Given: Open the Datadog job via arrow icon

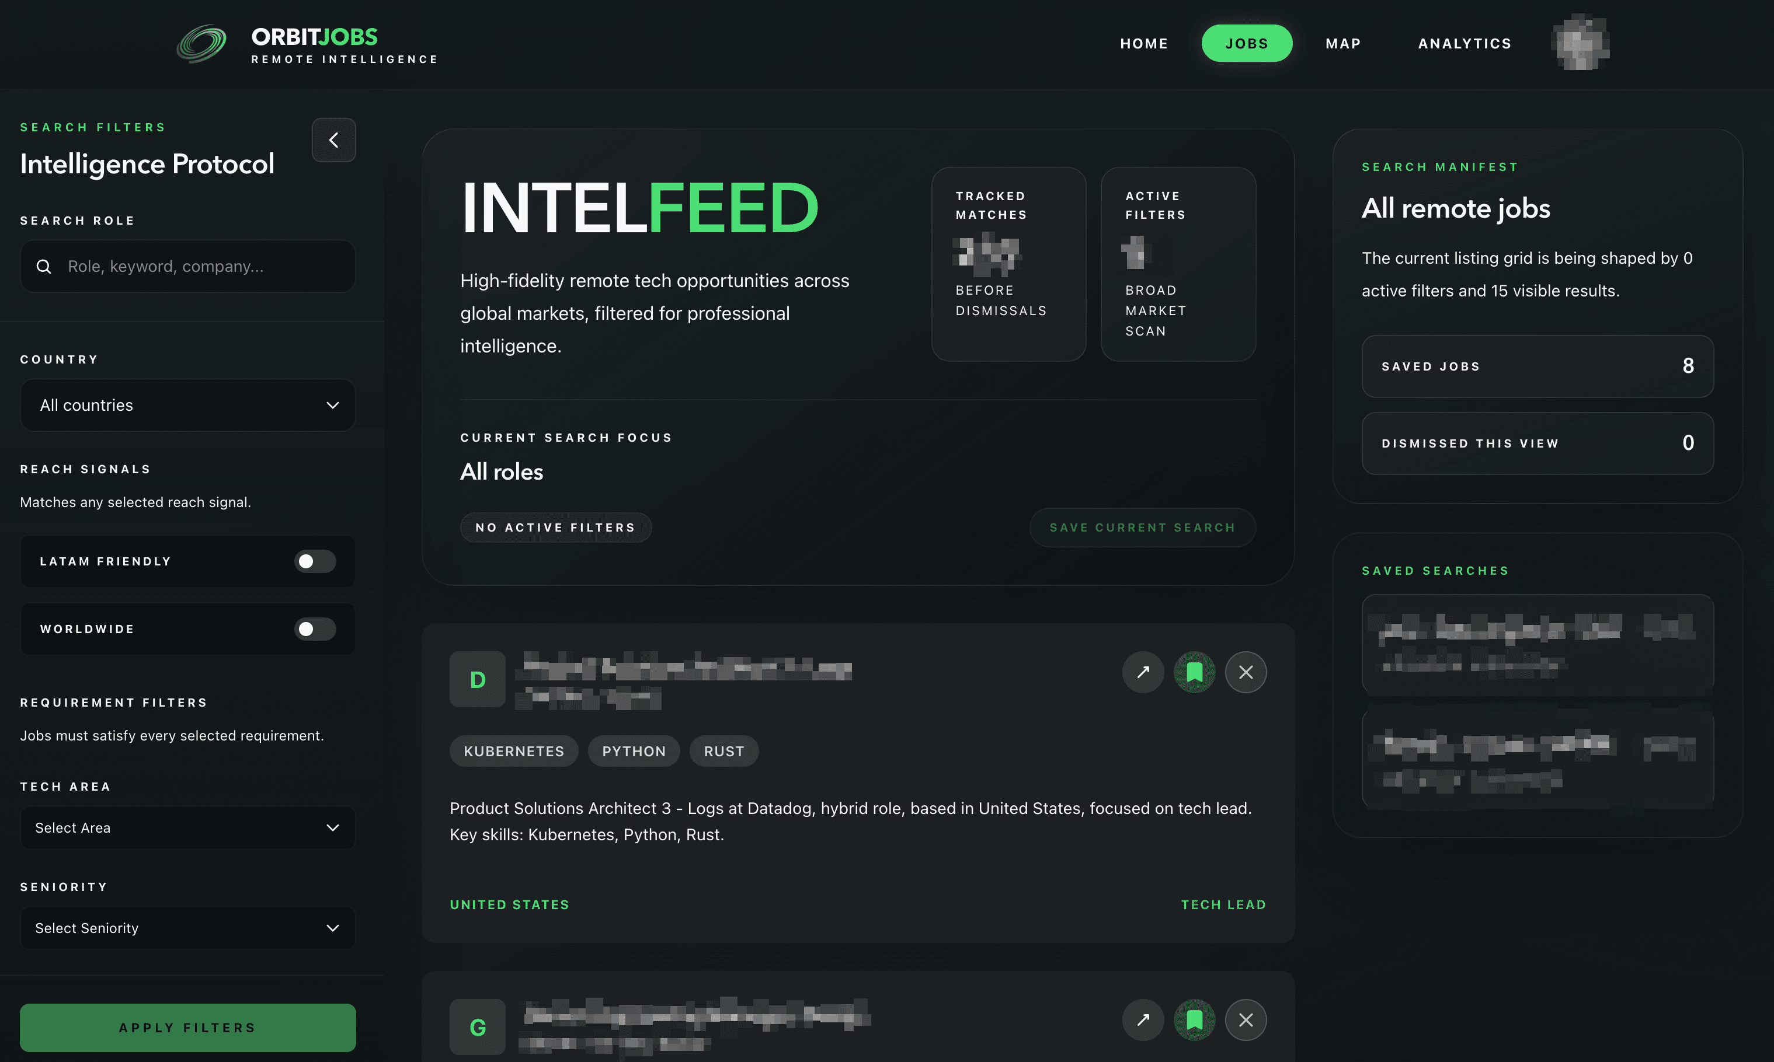Looking at the screenshot, I should (1143, 672).
